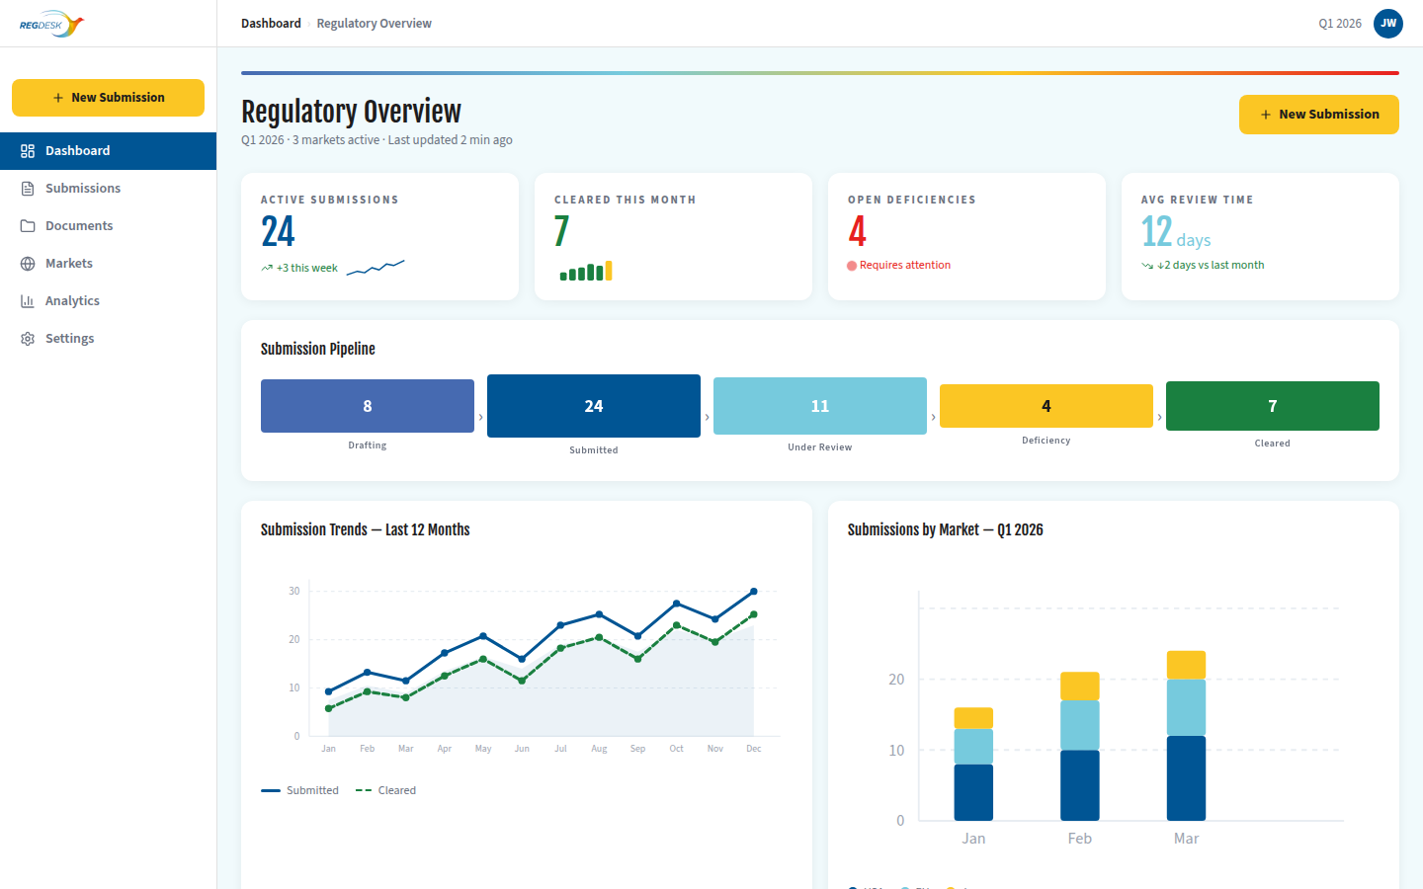
Task: Click the yellow bar in Cleared mini chart
Action: point(608,270)
